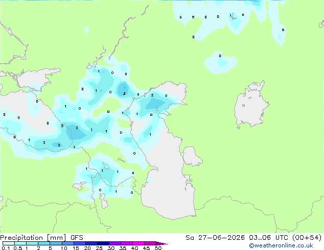The width and height of the screenshot is (324, 250).
Task: Click the 'Precipitation [mm] GFS' title text
Action: [41, 238]
